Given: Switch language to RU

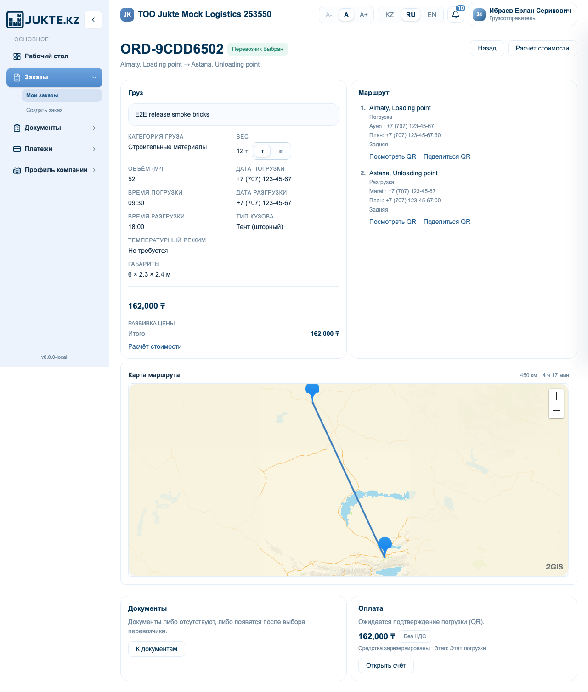Looking at the screenshot, I should pyautogui.click(x=411, y=15).
